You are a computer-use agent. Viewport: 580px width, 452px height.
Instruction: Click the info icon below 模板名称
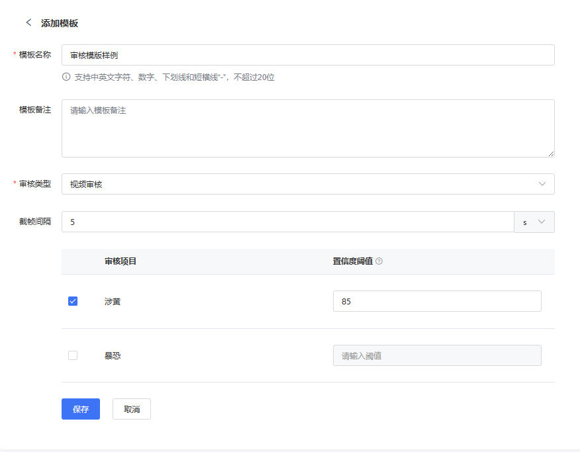pyautogui.click(x=66, y=77)
